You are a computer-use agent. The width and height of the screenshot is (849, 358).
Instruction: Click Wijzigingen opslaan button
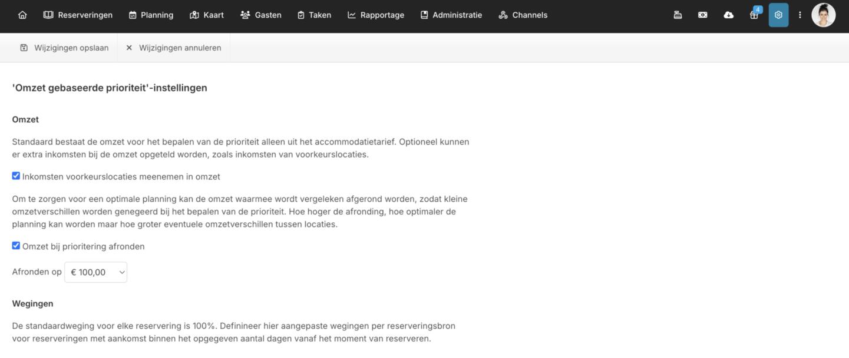pos(64,48)
